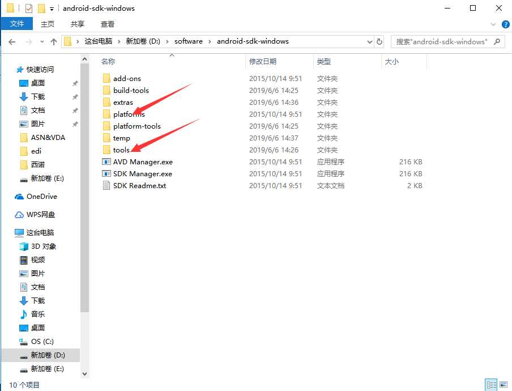Open edi folder in sidebar
The height and width of the screenshot is (391, 512).
click(36, 151)
